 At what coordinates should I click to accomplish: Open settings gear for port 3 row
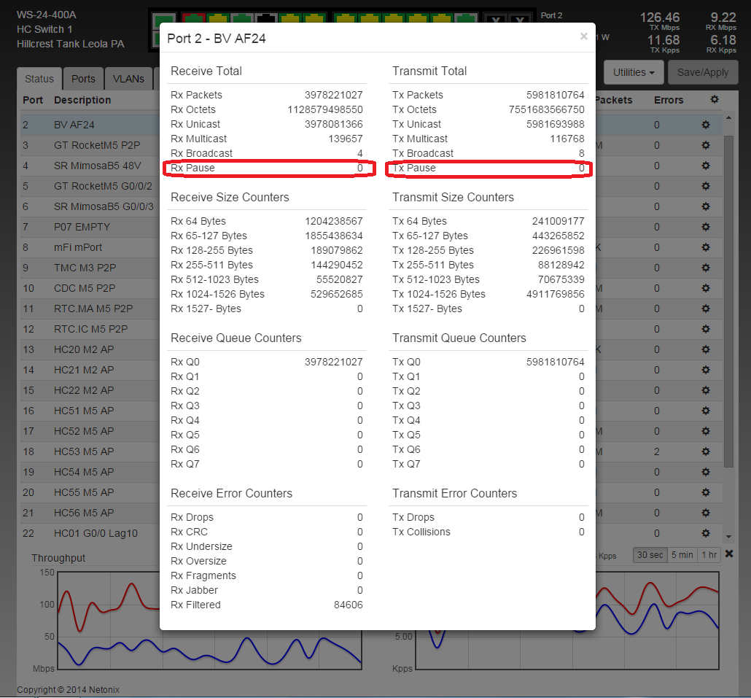pos(705,146)
